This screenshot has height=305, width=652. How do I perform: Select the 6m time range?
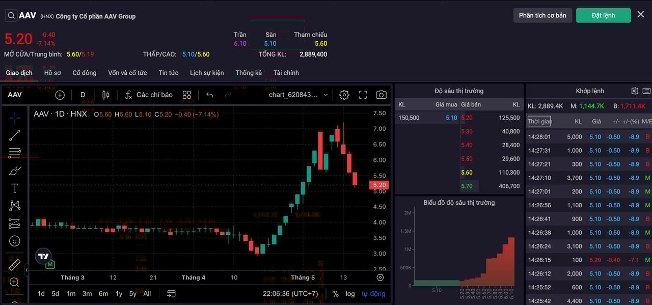[x=103, y=294]
